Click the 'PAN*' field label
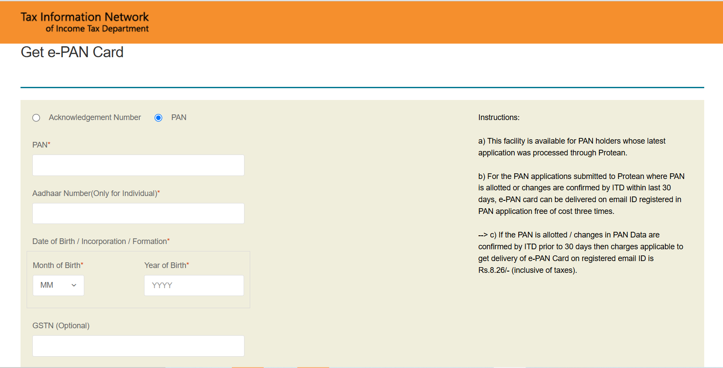Screen dimensions: 723x368 click(x=41, y=145)
